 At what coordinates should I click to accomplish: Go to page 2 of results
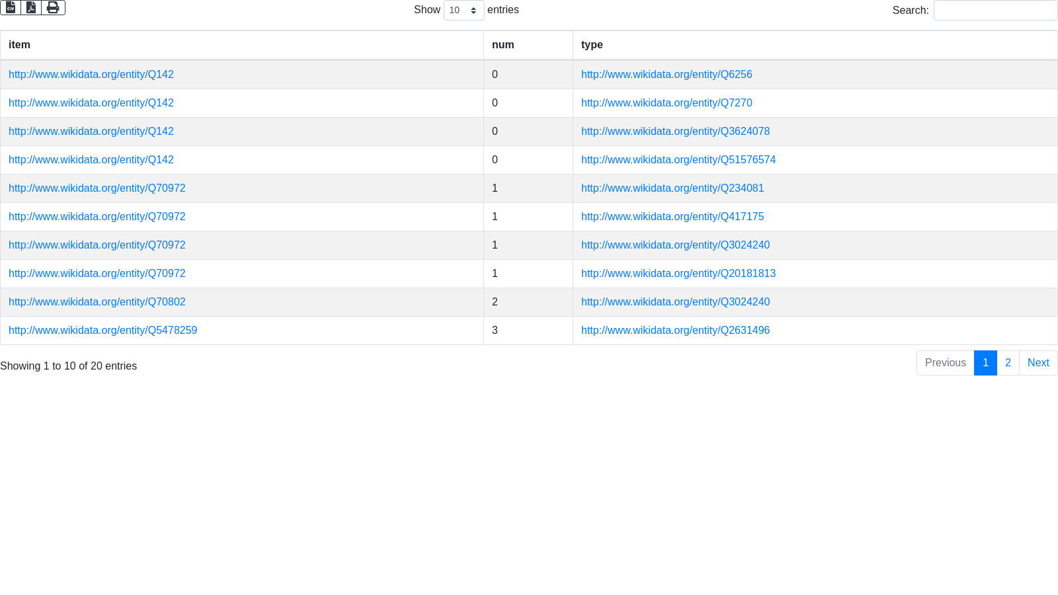tap(1008, 363)
